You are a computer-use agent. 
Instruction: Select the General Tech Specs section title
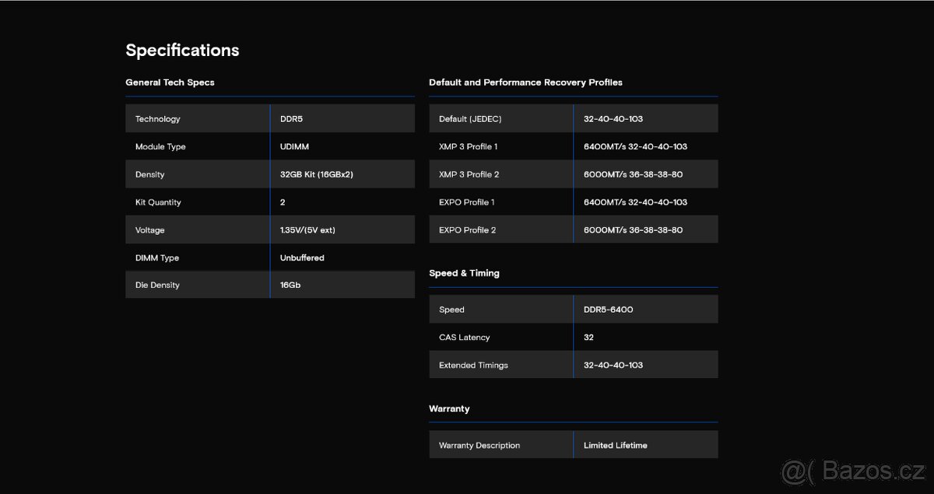pyautogui.click(x=170, y=82)
